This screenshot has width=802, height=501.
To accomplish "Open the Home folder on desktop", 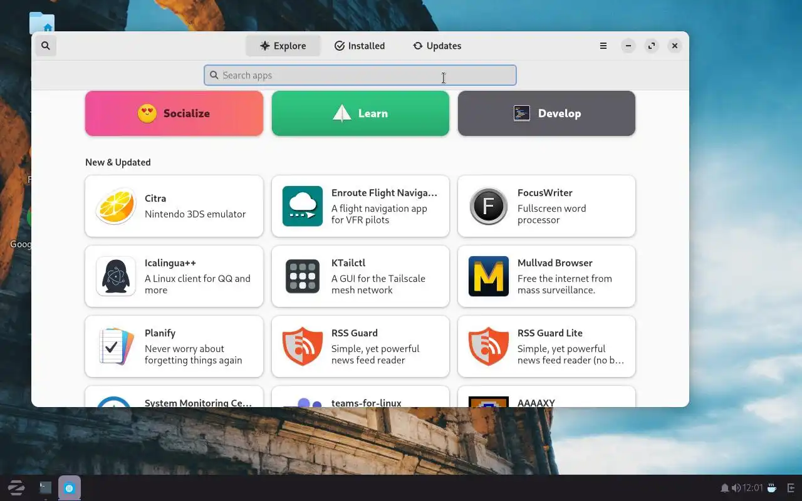I will point(42,23).
